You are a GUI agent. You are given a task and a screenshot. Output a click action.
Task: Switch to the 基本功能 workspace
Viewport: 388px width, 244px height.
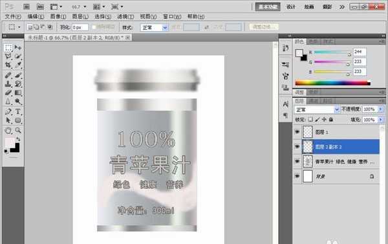tap(268, 7)
